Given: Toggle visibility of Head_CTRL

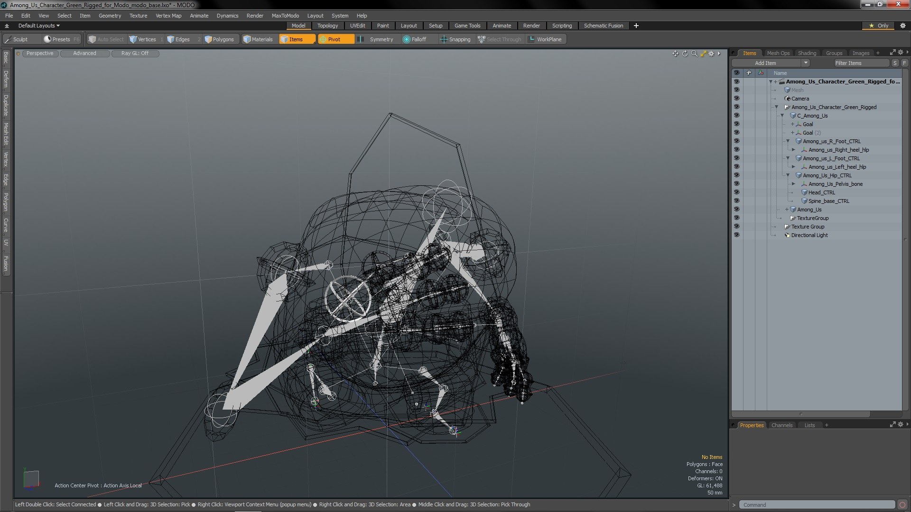Looking at the screenshot, I should click(736, 192).
